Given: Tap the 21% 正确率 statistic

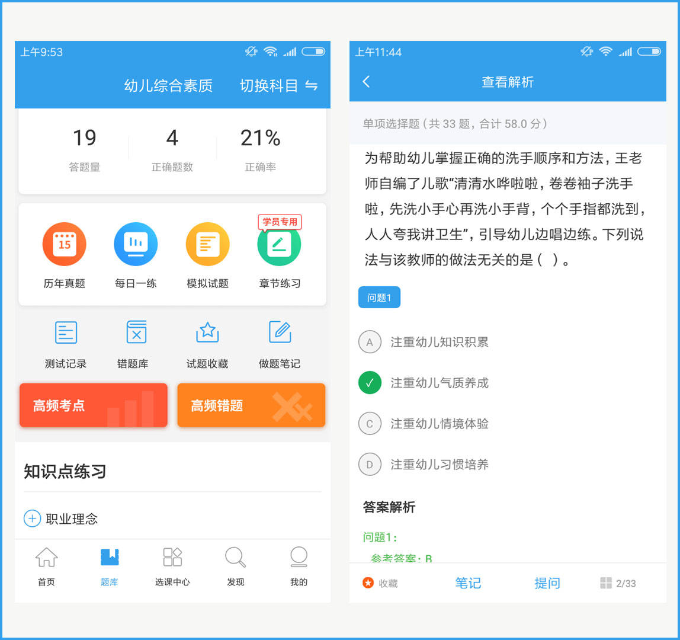Looking at the screenshot, I should pyautogui.click(x=260, y=149).
